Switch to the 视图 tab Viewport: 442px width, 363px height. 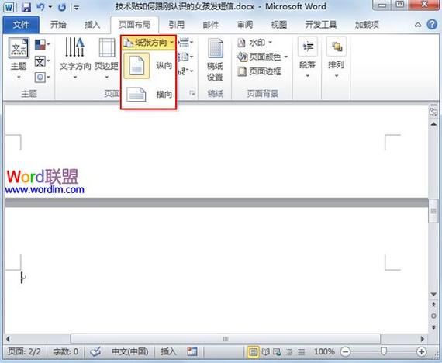[x=279, y=25]
